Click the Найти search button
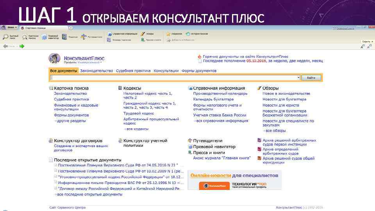The image size is (375, 211). click(x=311, y=78)
